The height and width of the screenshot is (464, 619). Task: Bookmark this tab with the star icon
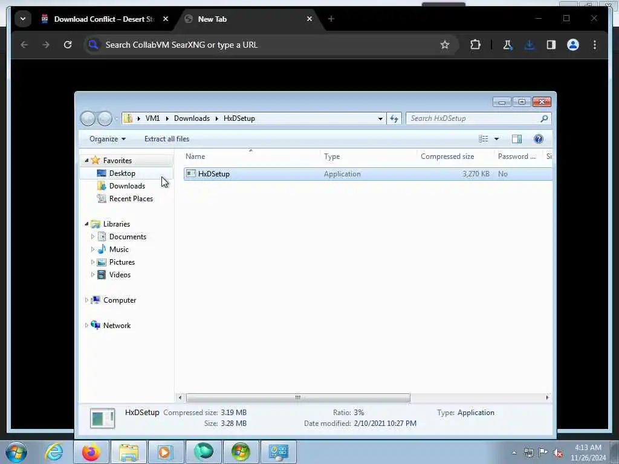445,45
